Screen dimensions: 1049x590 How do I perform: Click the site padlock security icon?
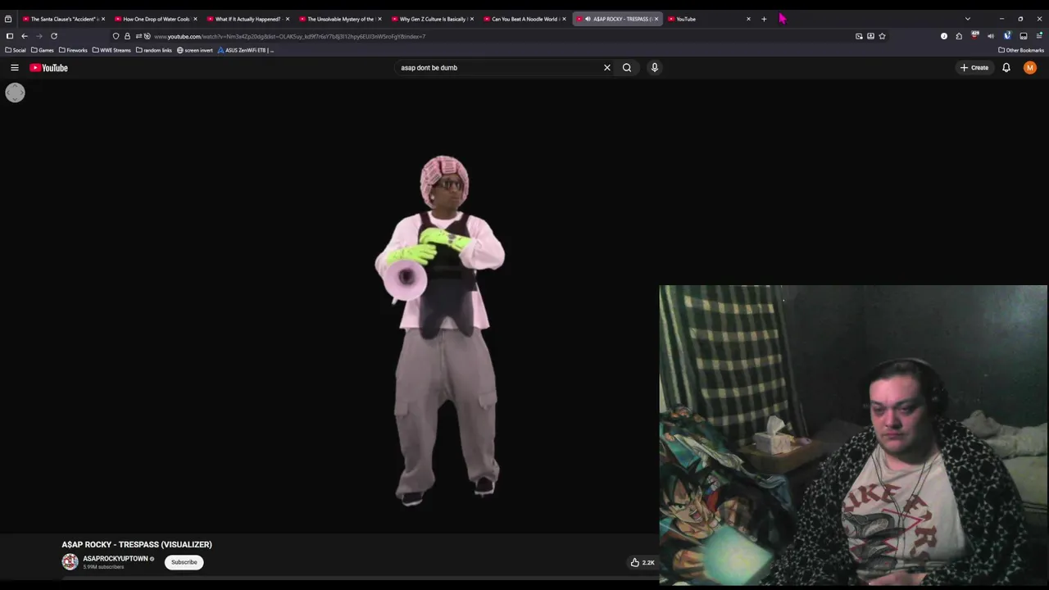(x=127, y=36)
